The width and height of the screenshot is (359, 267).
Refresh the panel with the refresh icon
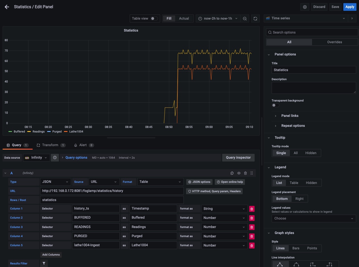[x=255, y=18]
